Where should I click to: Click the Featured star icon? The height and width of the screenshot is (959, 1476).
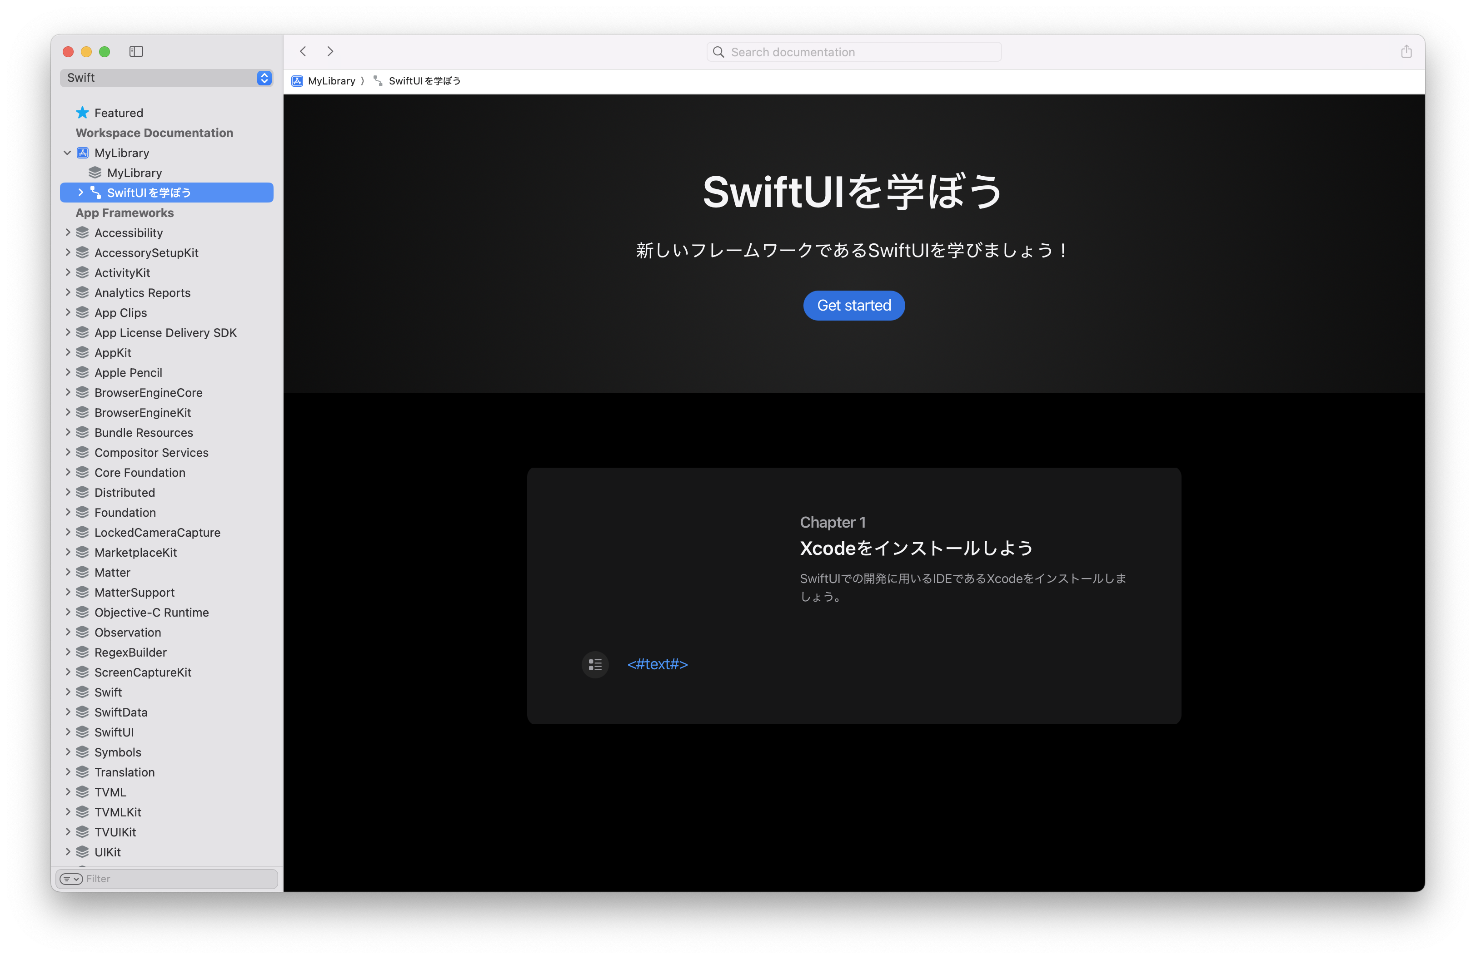(x=82, y=112)
